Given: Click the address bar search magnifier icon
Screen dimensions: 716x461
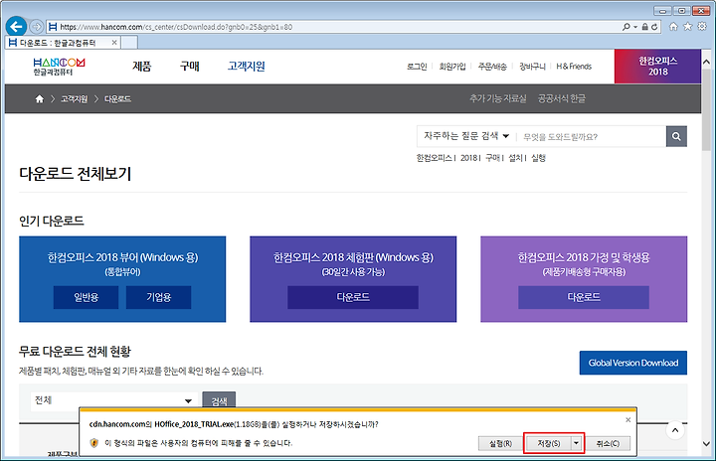Looking at the screenshot, I should (x=626, y=27).
